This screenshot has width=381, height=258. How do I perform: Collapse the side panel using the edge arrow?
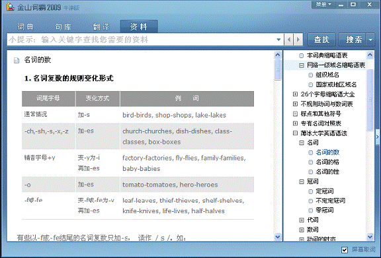pyautogui.click(x=377, y=137)
